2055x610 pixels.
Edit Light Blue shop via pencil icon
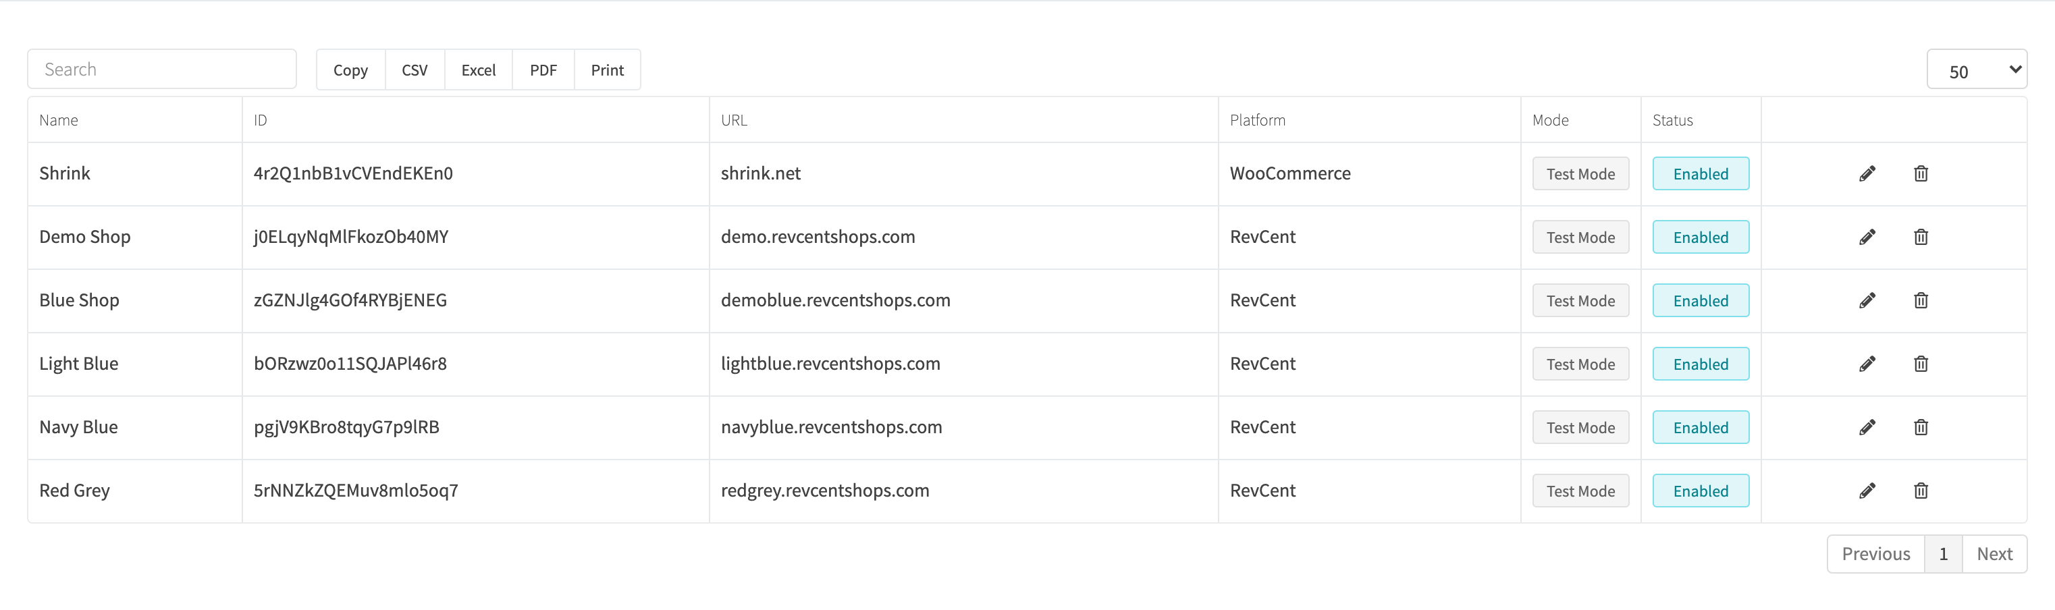click(1867, 364)
